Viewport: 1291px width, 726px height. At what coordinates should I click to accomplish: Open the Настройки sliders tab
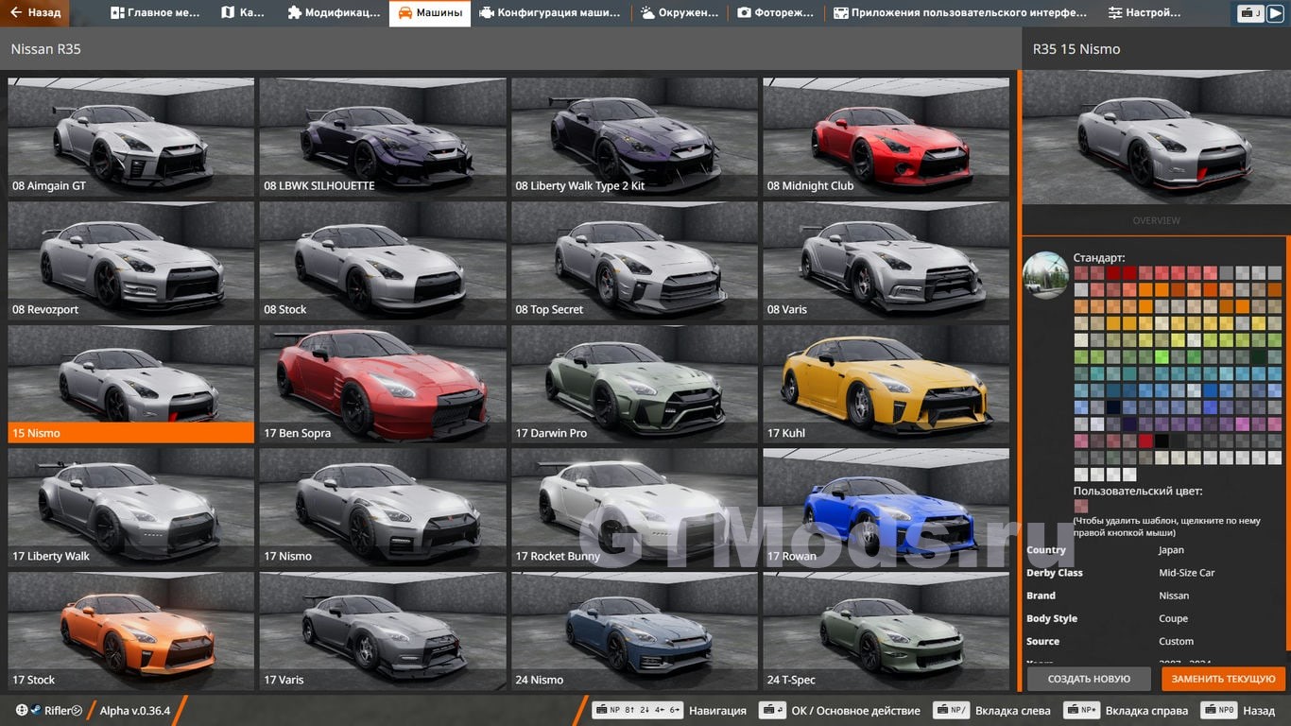pos(1145,13)
